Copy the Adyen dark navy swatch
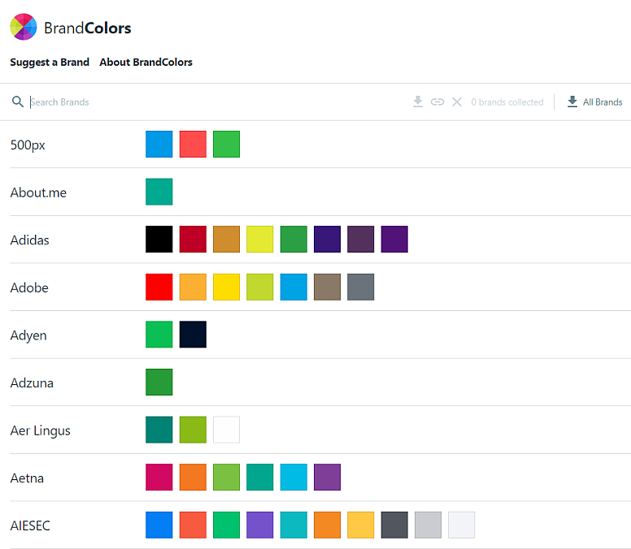Screen dimensions: 631x549 [x=193, y=335]
